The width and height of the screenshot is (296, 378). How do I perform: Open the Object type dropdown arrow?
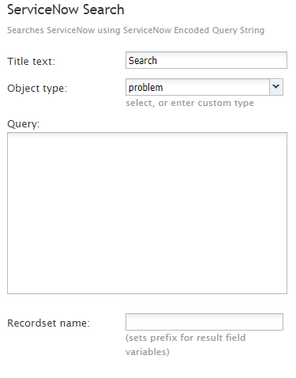click(x=276, y=87)
